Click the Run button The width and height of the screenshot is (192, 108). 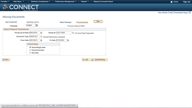[98, 21]
